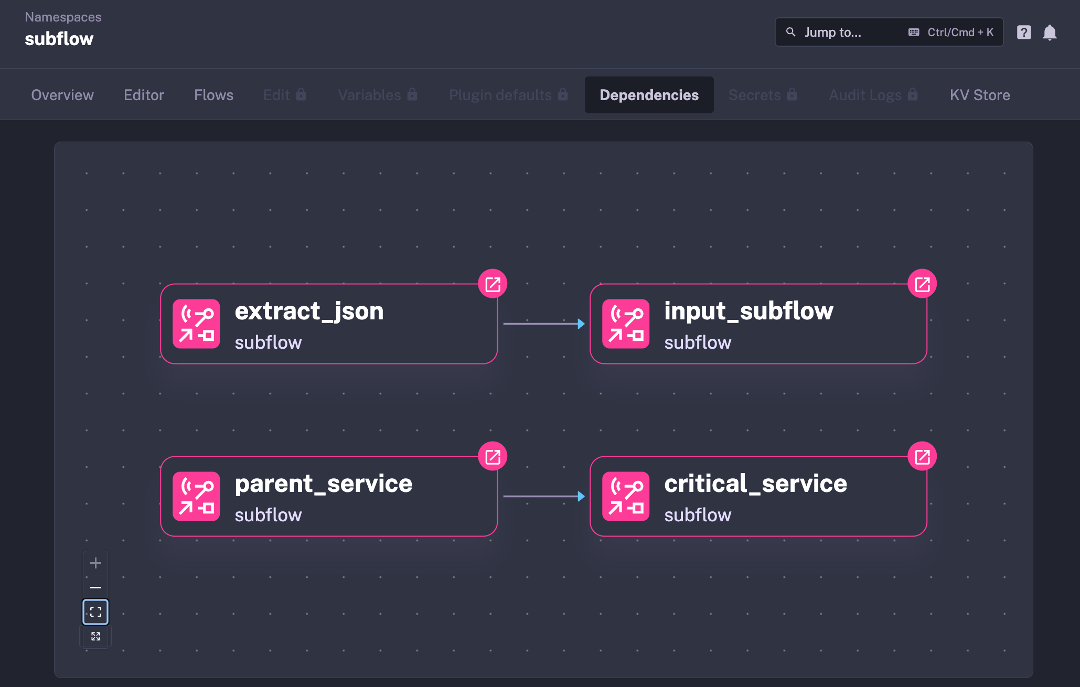Viewport: 1080px width, 687px height.
Task: Click the keyboard shortcut icon in search
Action: pyautogui.click(x=913, y=32)
